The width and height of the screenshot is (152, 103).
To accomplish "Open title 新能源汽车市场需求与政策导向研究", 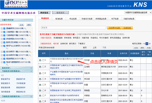I will [x=65, y=96].
